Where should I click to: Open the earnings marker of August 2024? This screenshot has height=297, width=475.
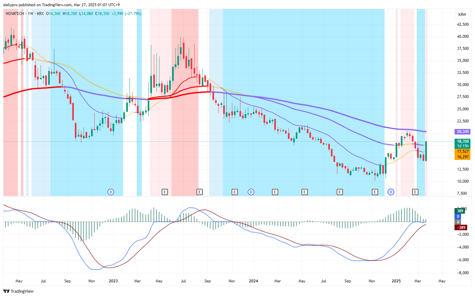click(x=340, y=192)
